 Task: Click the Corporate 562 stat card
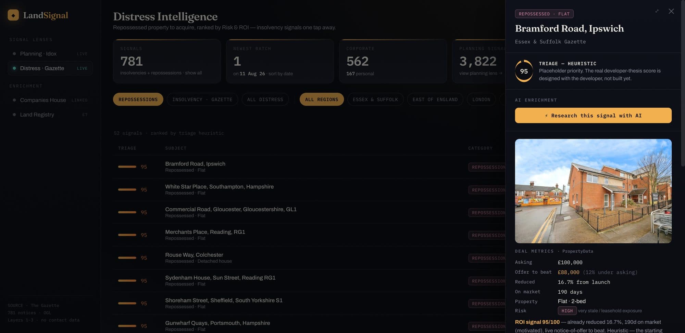click(393, 61)
